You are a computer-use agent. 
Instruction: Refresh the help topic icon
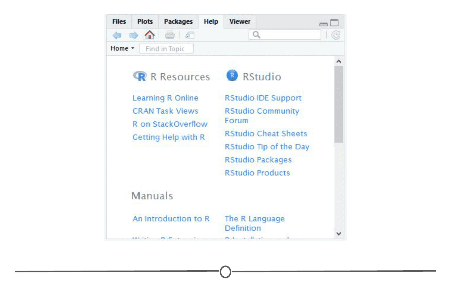click(336, 35)
